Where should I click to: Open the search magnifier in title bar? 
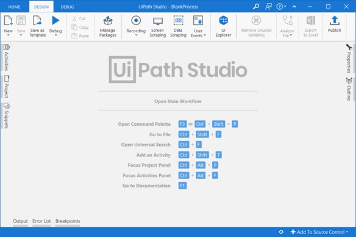(x=256, y=6)
